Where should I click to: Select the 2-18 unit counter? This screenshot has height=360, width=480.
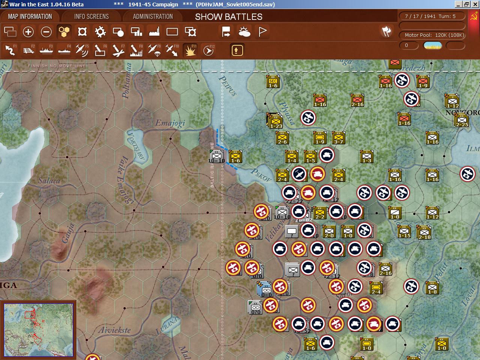click(424, 232)
